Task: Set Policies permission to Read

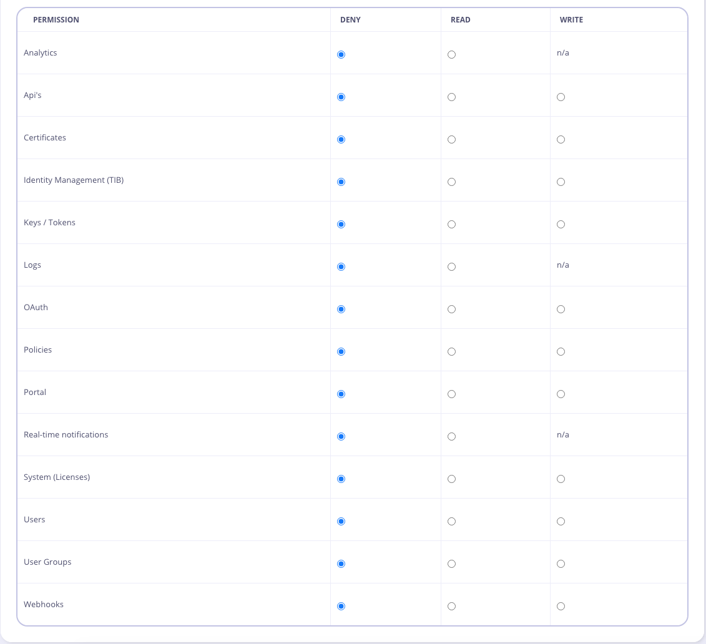Action: pyautogui.click(x=451, y=351)
